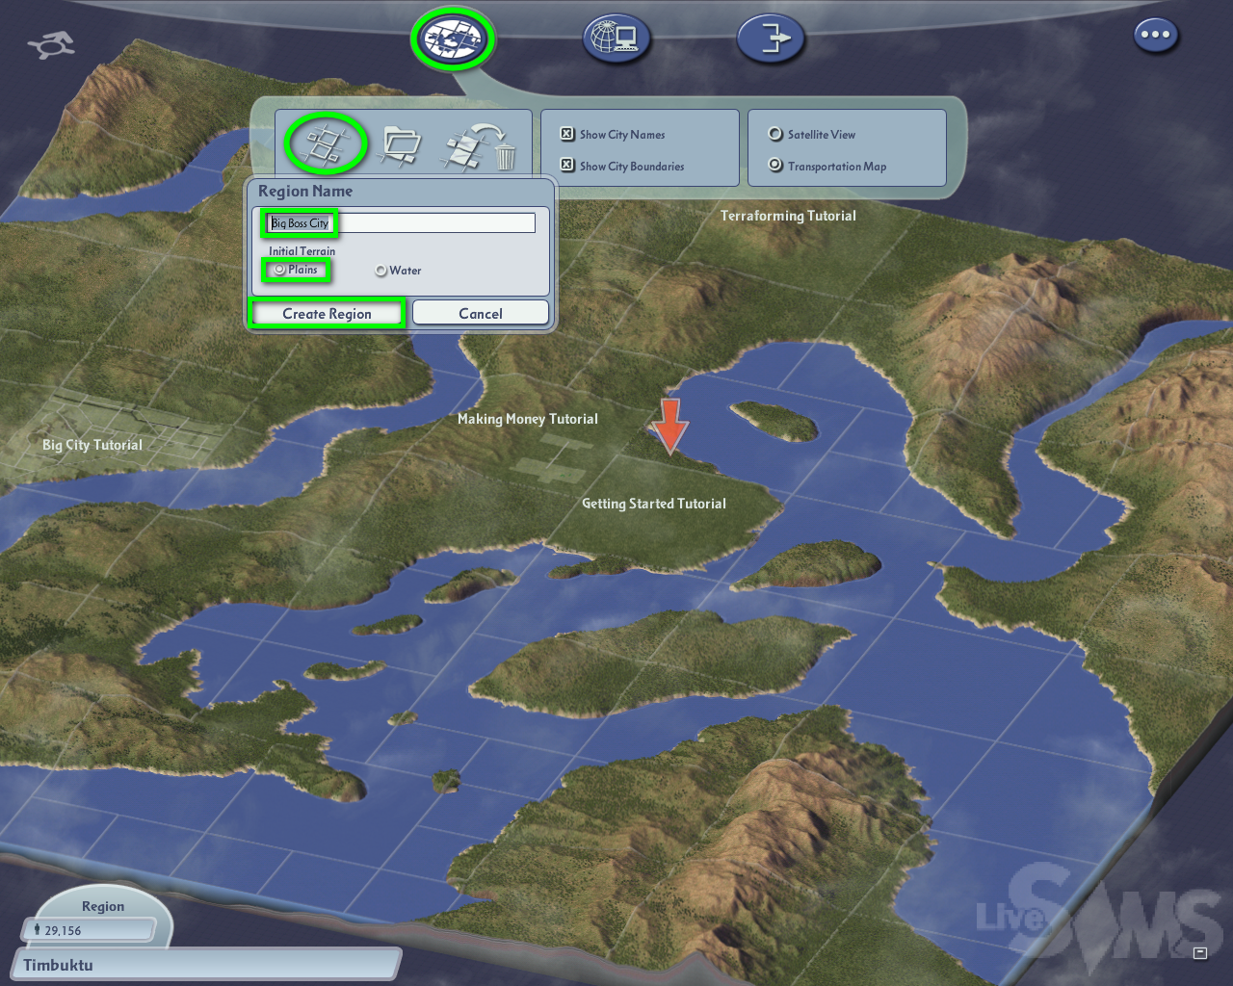Click the small minimize box bottom-right
The image size is (1233, 986).
click(x=1200, y=953)
